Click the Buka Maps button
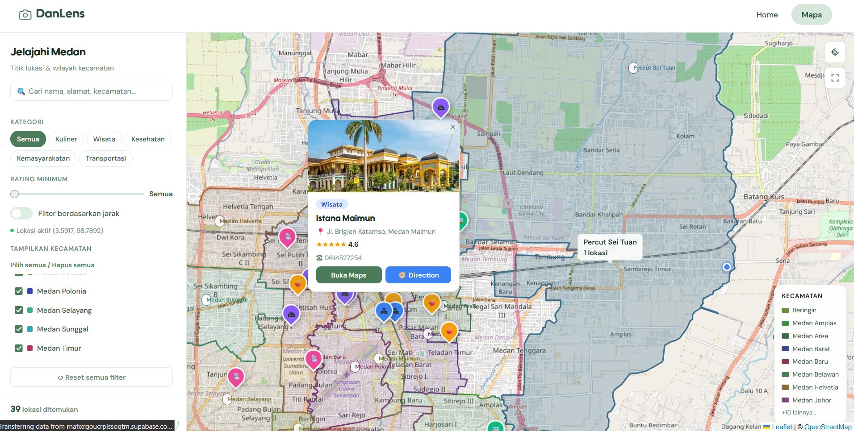This screenshot has height=431, width=854. click(349, 275)
